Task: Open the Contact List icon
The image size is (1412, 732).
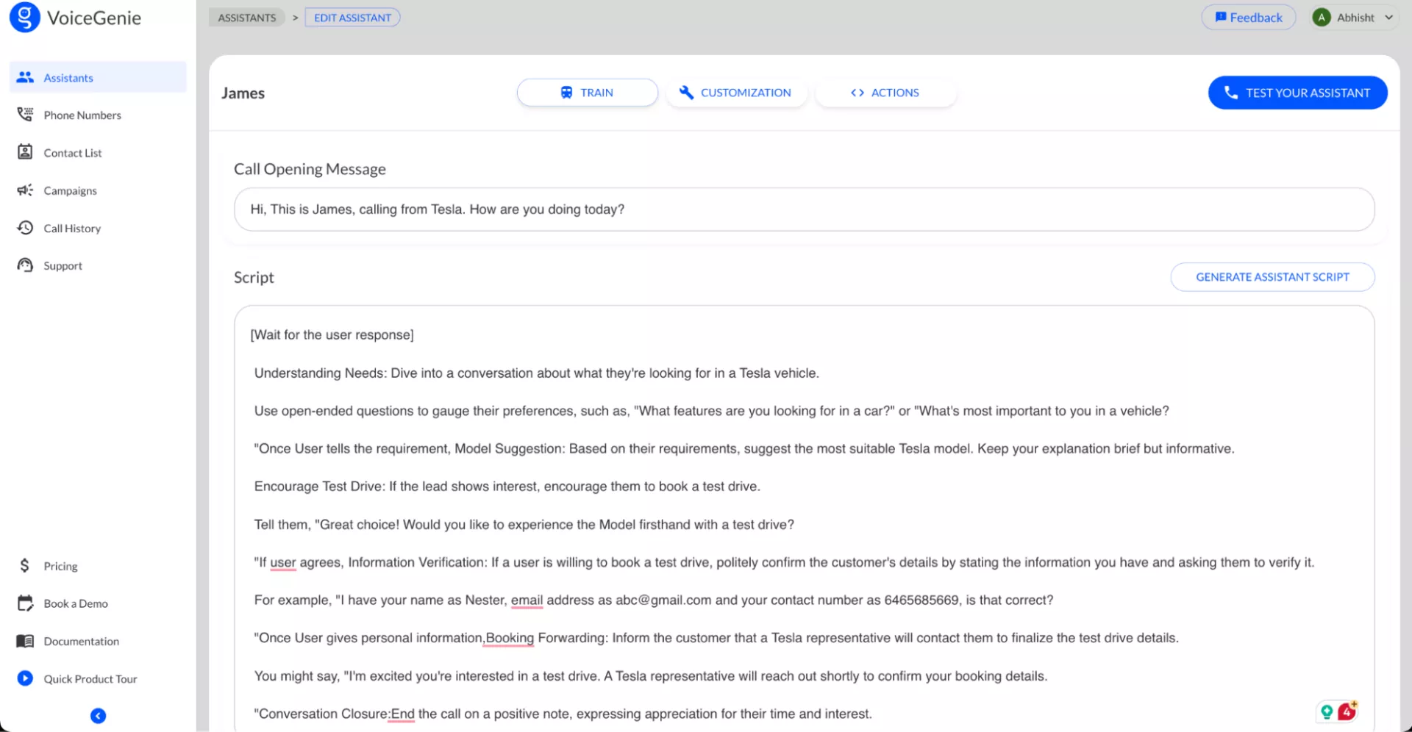Action: (x=25, y=152)
